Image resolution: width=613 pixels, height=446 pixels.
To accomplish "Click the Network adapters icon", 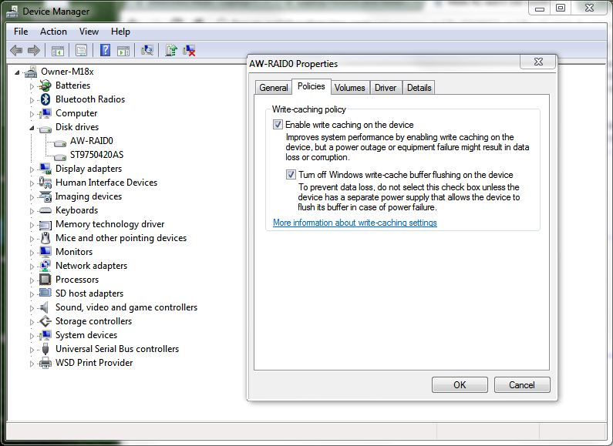I will (45, 266).
